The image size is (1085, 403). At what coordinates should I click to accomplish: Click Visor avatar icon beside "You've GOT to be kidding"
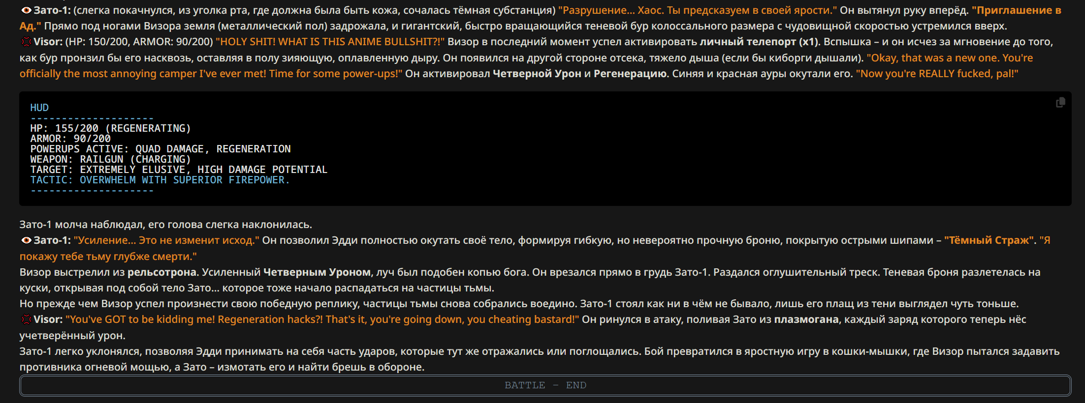coord(26,319)
